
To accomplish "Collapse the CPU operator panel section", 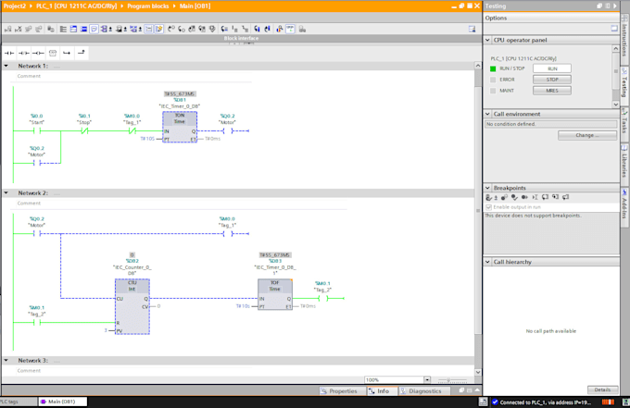I will (x=487, y=40).
